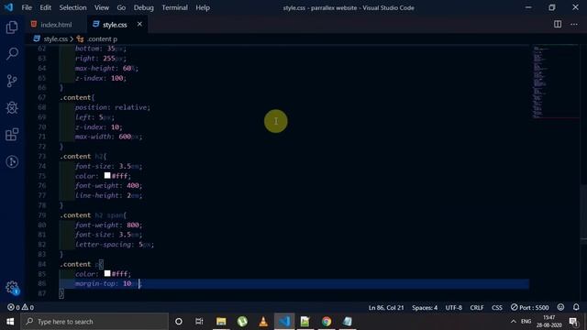Open the editor More Actions menu
Screen dimensions: 587x330
pos(574,25)
